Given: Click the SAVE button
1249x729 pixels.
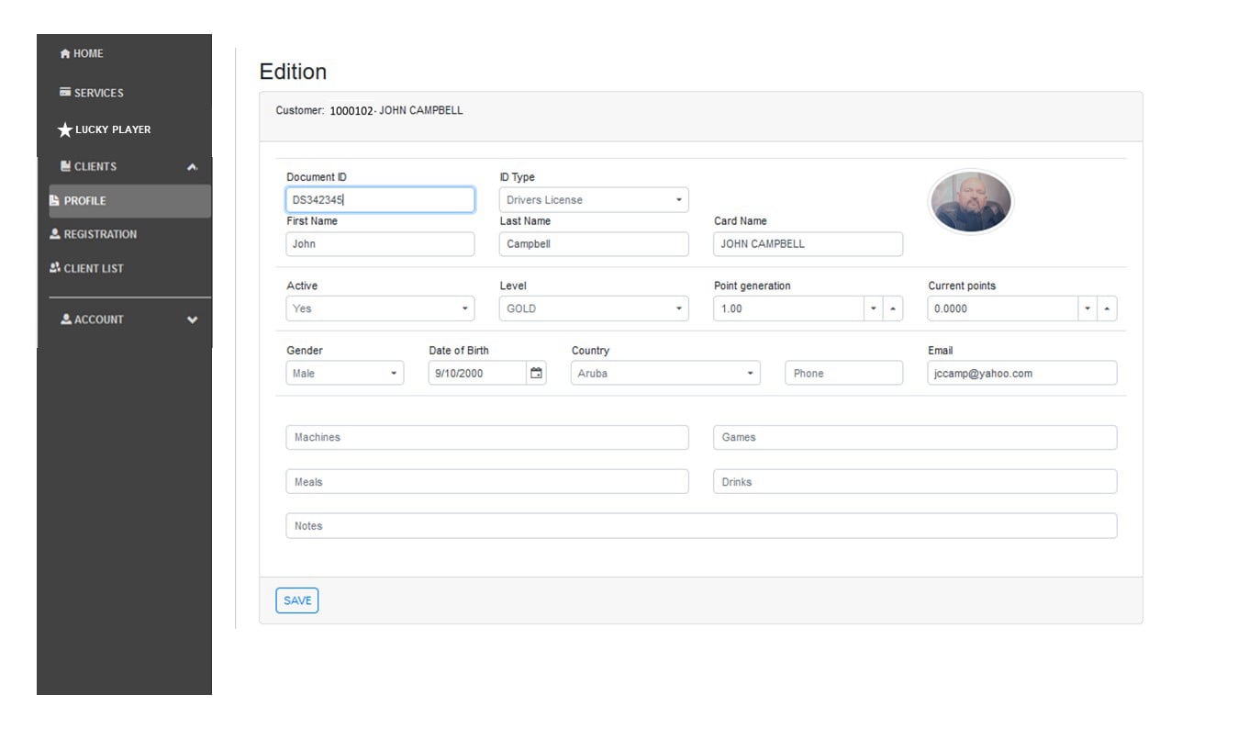Looking at the screenshot, I should pyautogui.click(x=297, y=600).
